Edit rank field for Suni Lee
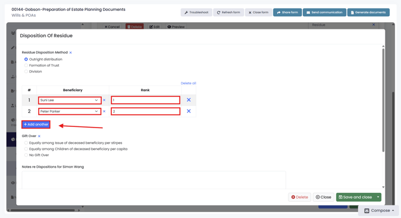401x218 pixels. point(145,100)
